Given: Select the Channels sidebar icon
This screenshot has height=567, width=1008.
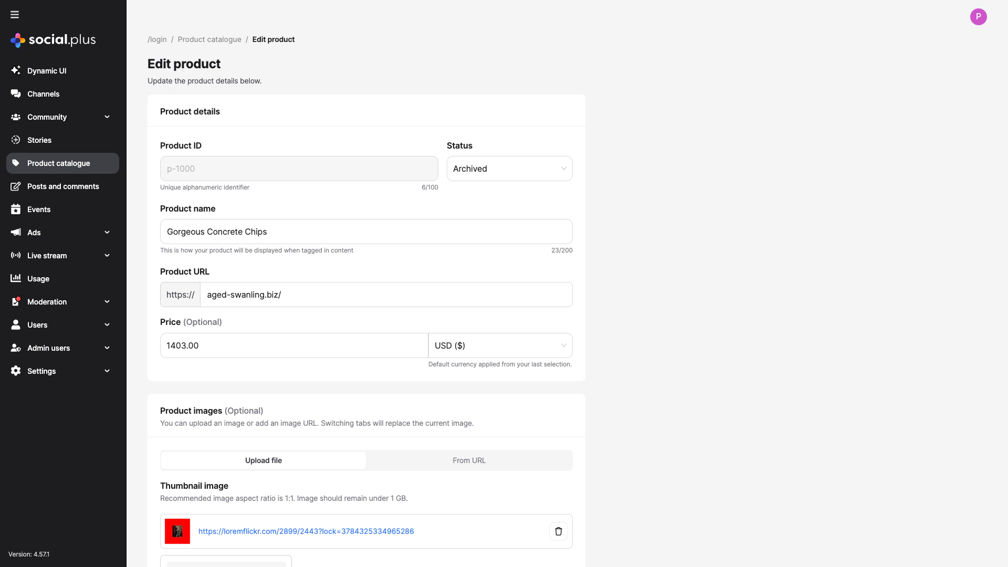Looking at the screenshot, I should coord(16,93).
